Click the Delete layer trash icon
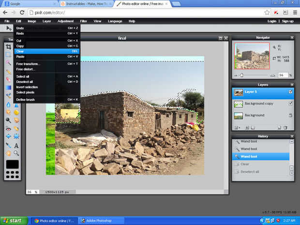This screenshot has height=225, width=300. (x=285, y=128)
